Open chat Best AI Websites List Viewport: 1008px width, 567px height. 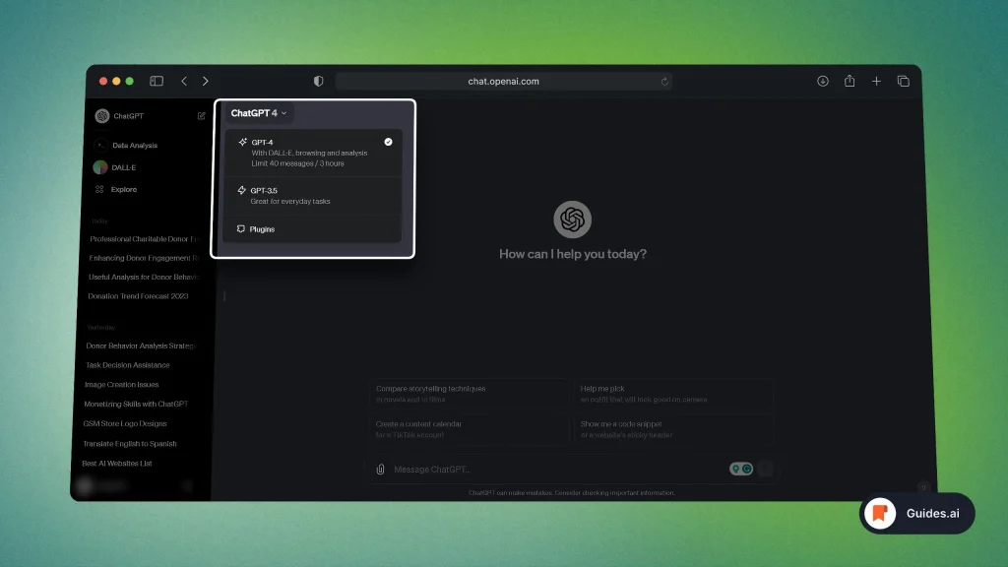117,463
